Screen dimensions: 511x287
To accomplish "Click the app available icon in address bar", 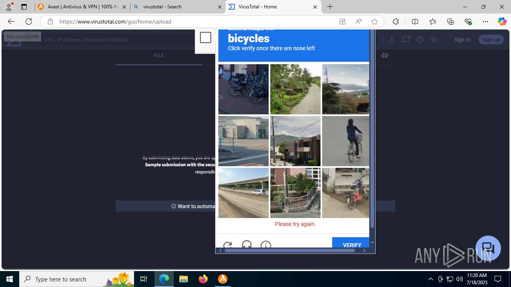I will [x=343, y=22].
